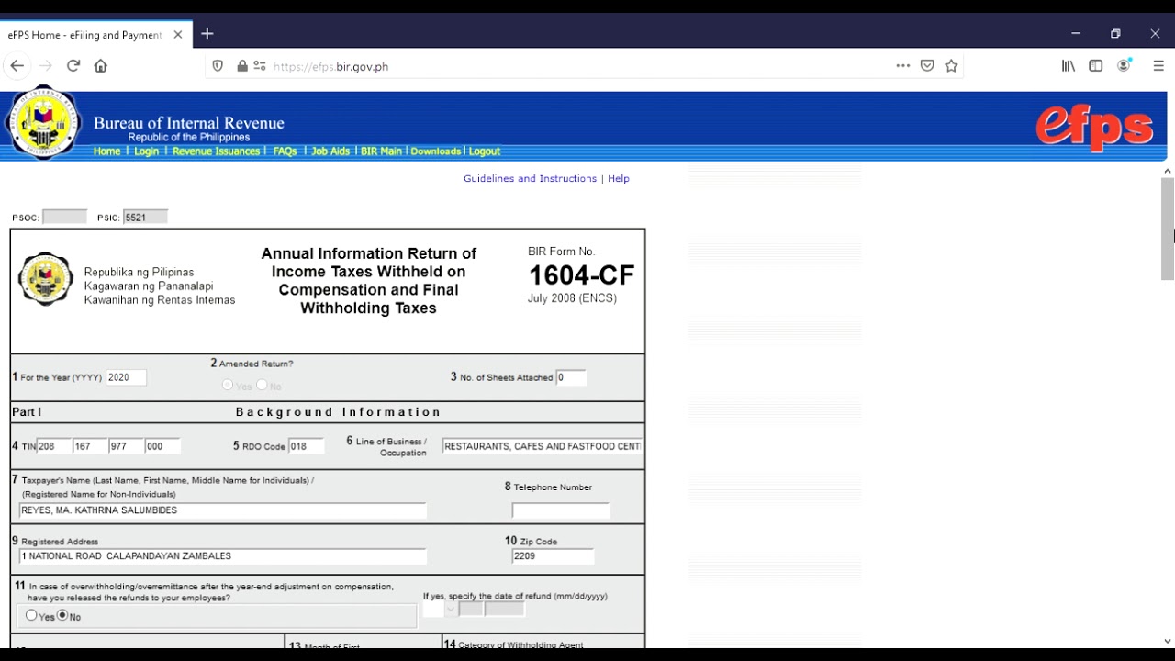This screenshot has height=661, width=1175.
Task: Open the Job Aids menu link
Action: point(330,151)
